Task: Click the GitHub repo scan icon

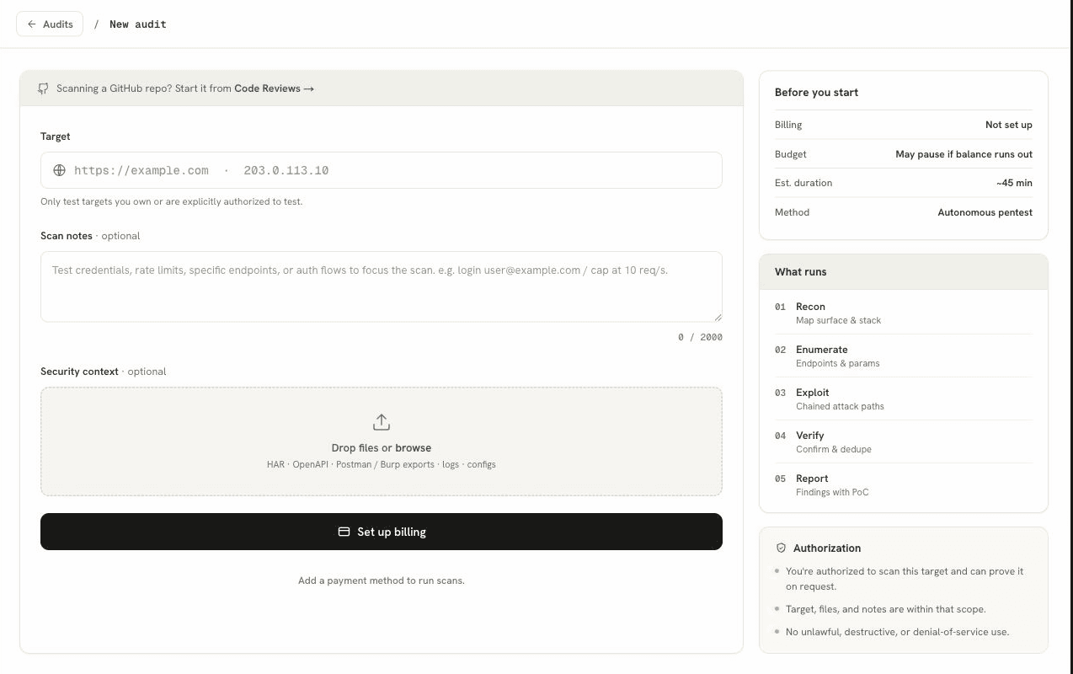Action: point(43,88)
